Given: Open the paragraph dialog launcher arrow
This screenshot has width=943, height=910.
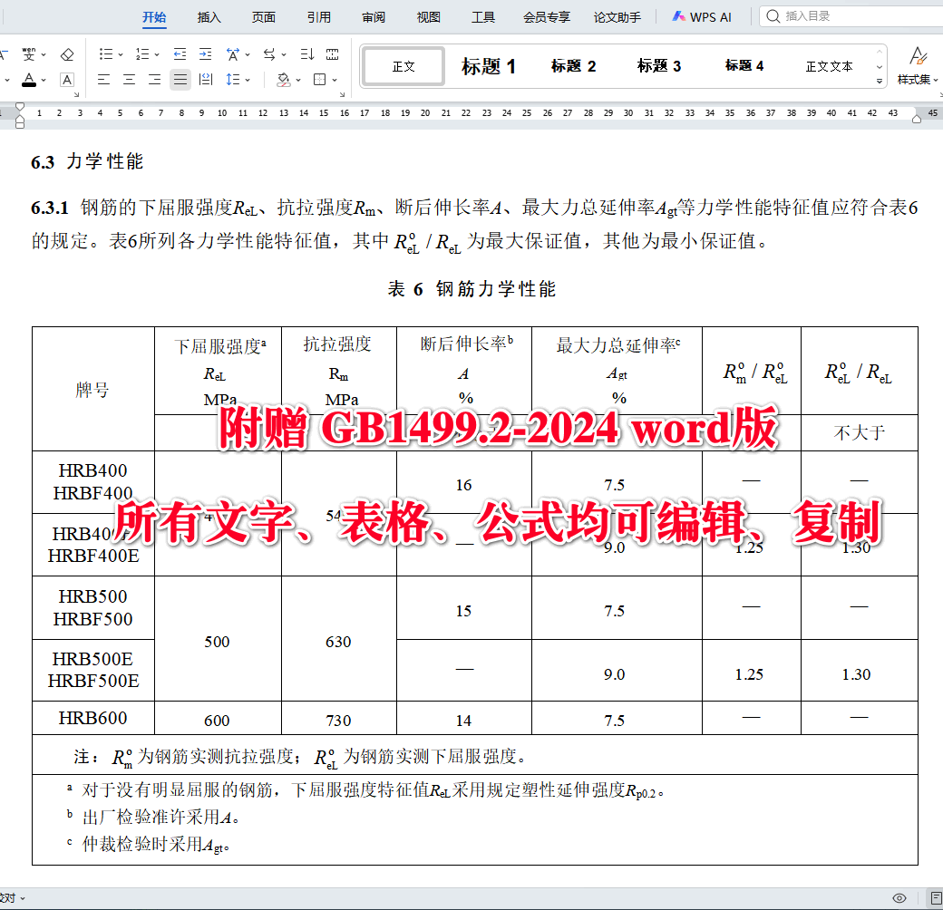Looking at the screenshot, I should 342,94.
